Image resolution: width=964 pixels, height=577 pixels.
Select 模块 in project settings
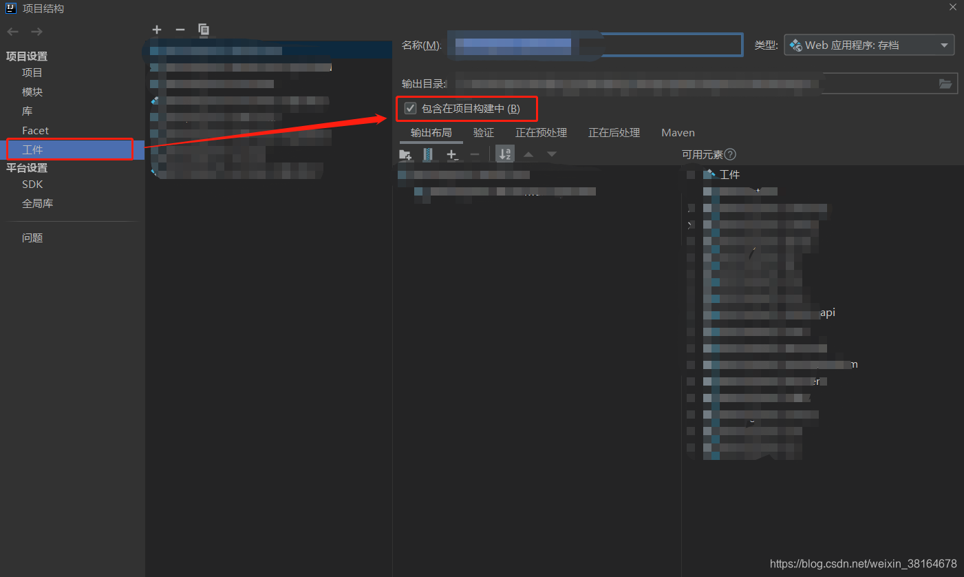pos(32,92)
